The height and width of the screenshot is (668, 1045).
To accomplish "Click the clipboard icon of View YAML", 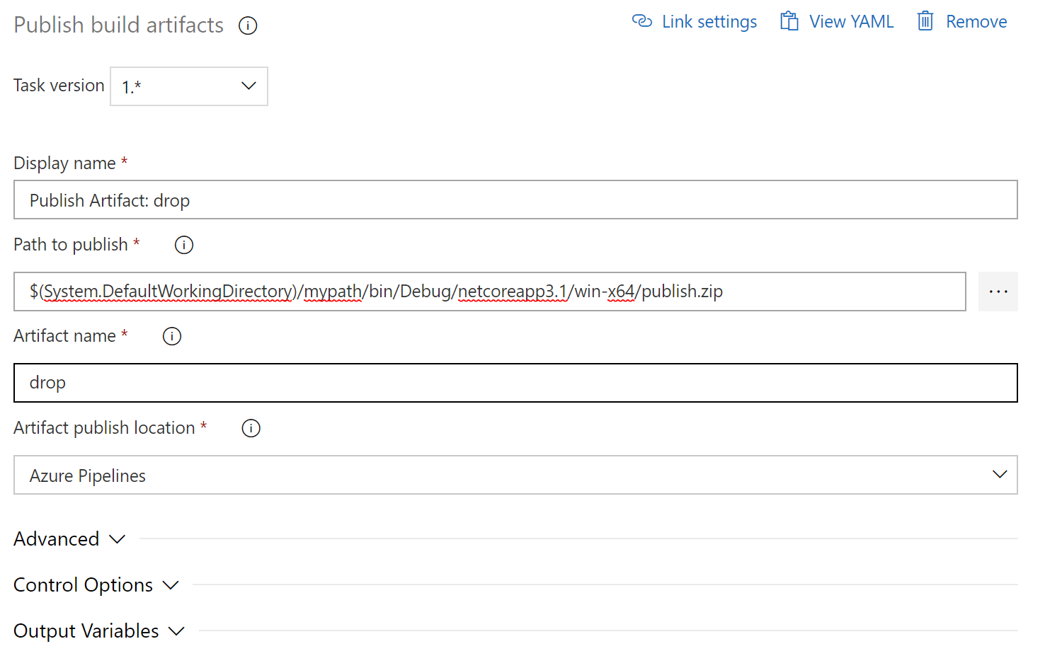I will pos(789,21).
